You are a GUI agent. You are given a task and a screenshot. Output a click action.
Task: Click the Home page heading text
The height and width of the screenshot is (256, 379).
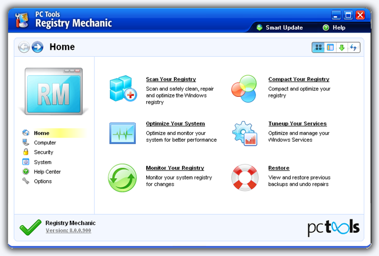[62, 47]
